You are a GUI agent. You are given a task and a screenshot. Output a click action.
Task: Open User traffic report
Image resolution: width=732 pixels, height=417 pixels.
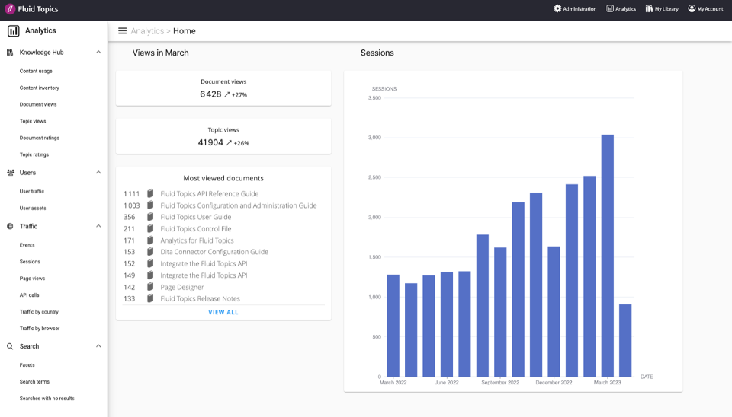(x=32, y=192)
